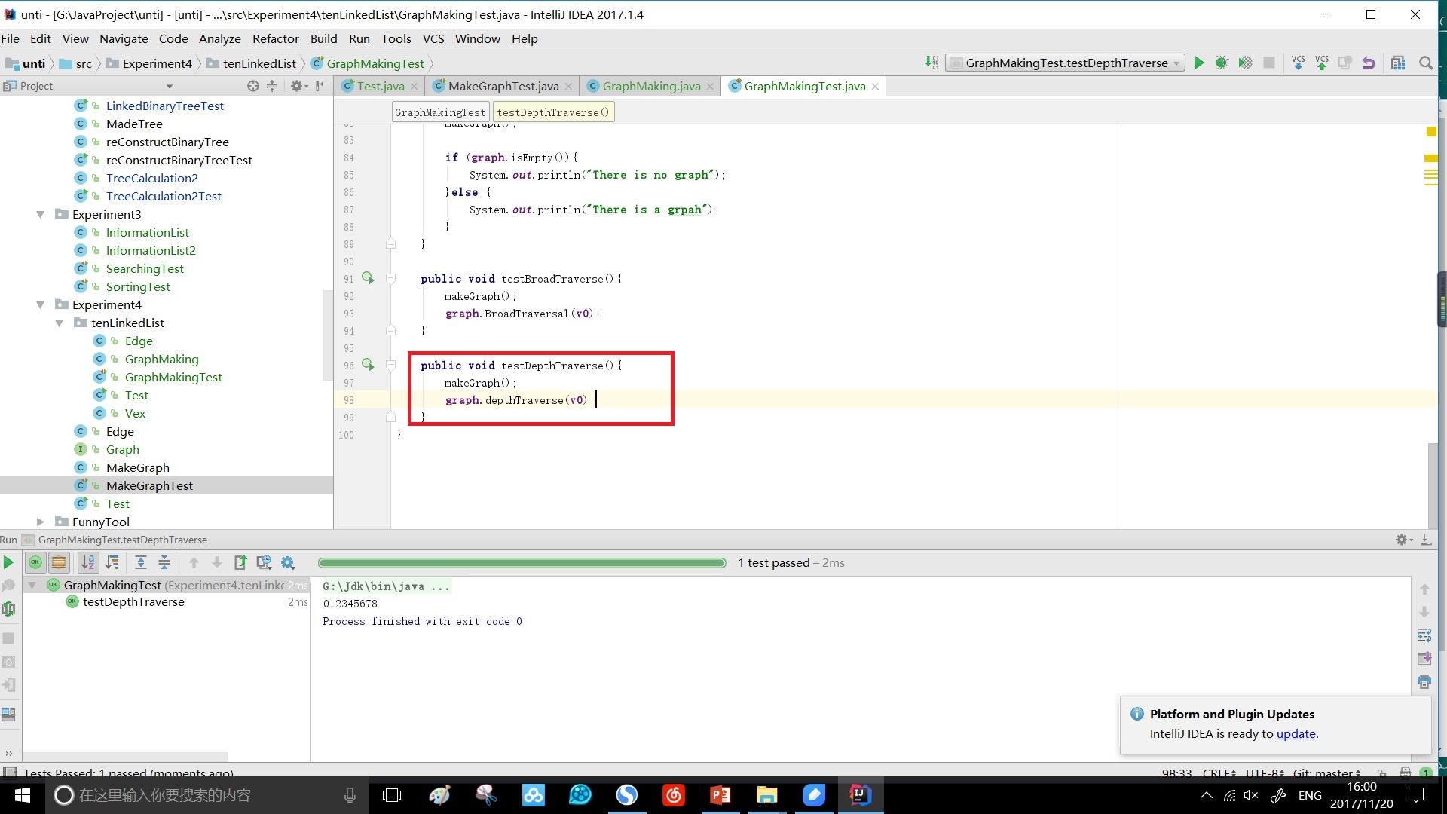Open test runner settings blue gear

coord(287,562)
